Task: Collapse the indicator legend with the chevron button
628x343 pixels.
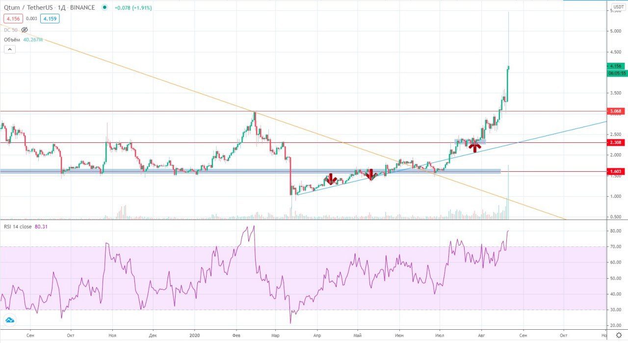Action: (9, 49)
